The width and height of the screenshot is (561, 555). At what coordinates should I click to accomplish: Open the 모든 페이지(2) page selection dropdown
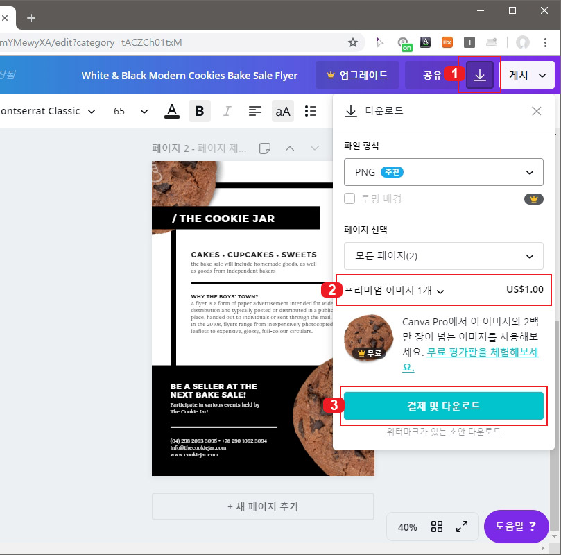tap(443, 256)
